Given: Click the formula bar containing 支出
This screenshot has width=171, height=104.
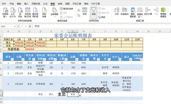Looking at the screenshot, I should click(101, 26).
